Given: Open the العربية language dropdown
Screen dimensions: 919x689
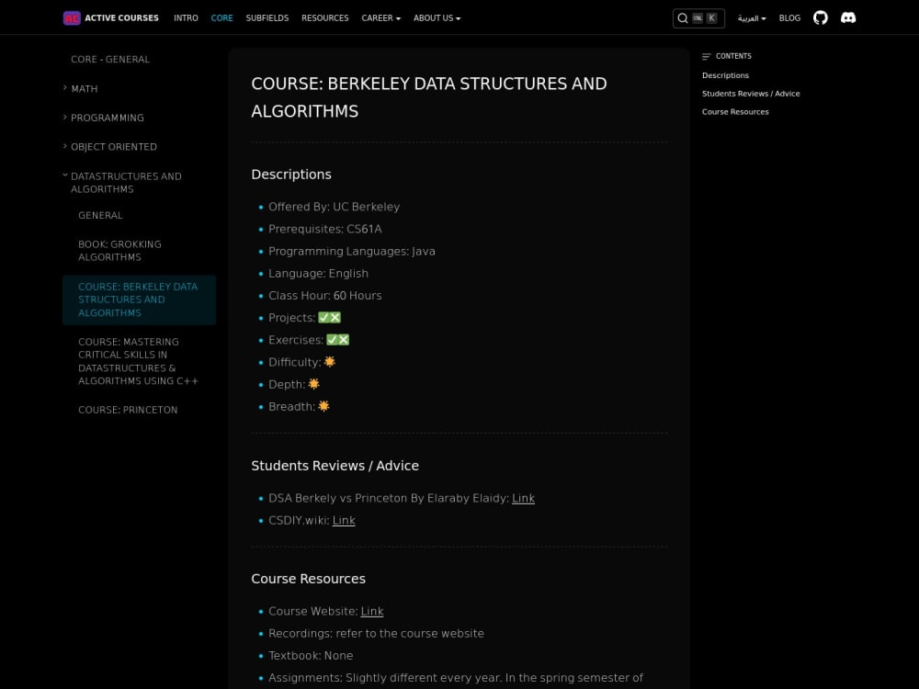Looking at the screenshot, I should point(751,17).
